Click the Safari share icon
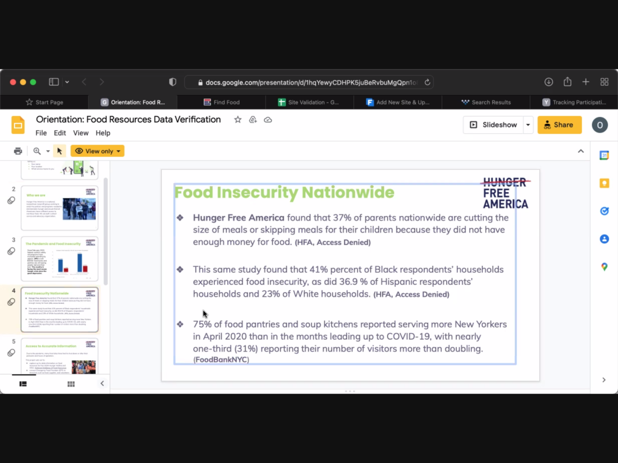618x463 pixels. (567, 82)
